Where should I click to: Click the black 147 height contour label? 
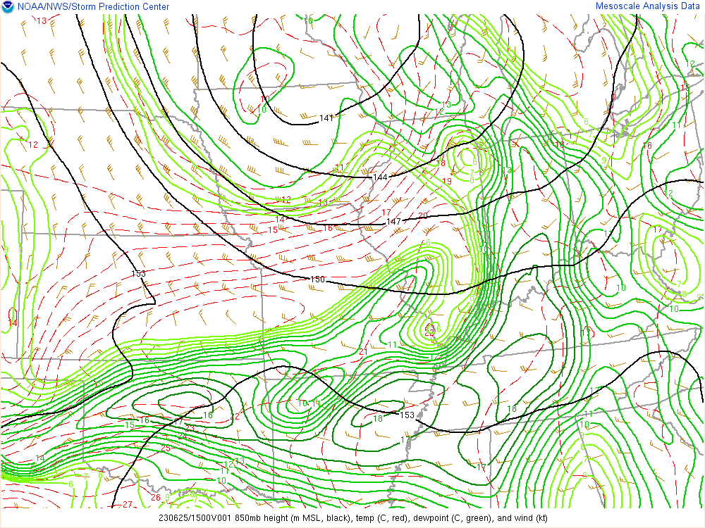point(393,221)
